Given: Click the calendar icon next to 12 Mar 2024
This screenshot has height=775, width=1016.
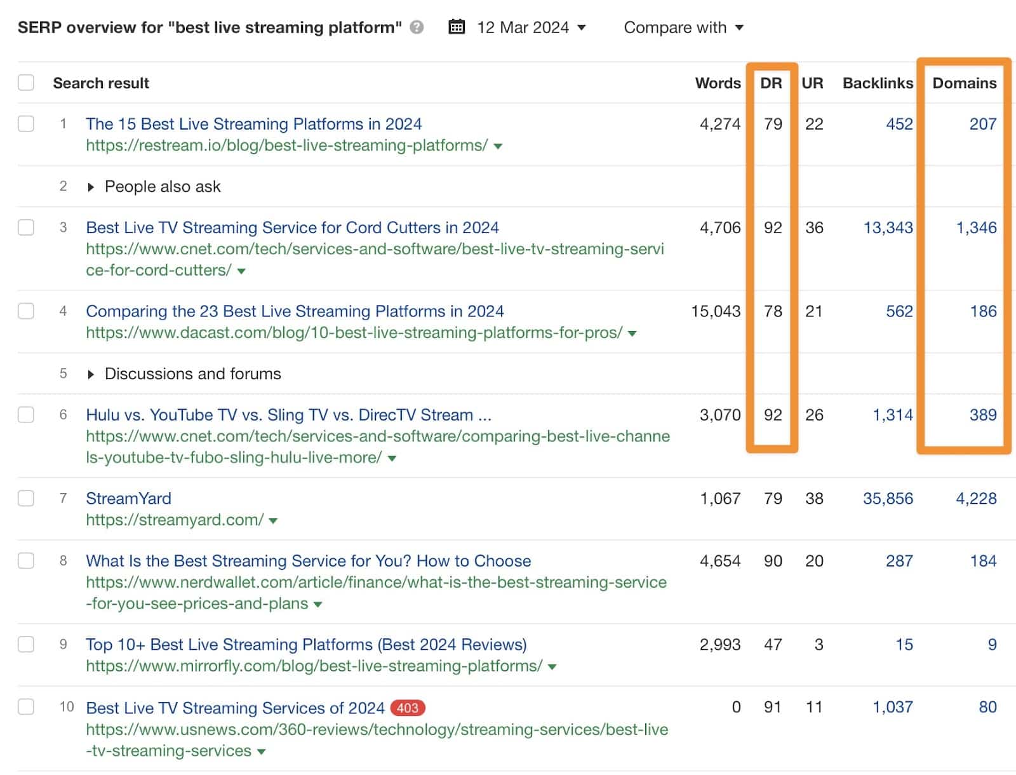Looking at the screenshot, I should tap(457, 27).
